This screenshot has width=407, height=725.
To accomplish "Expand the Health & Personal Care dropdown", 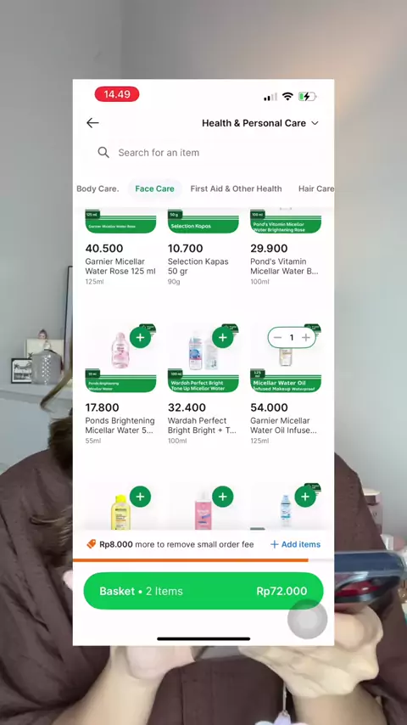I will pos(260,123).
